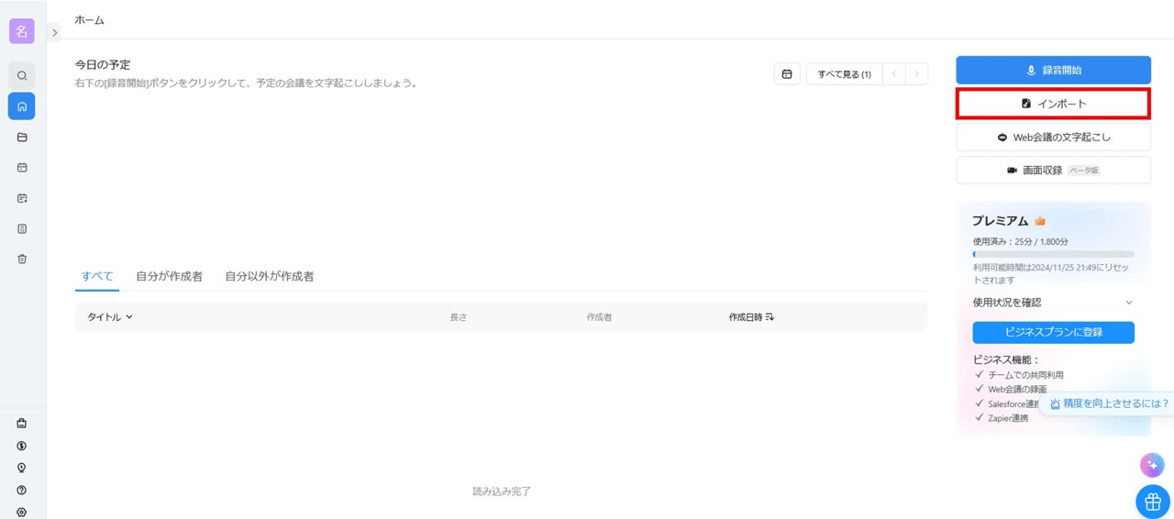This screenshot has height=519, width=1174.
Task: Click the briefcase icon in lower sidebar
Action: pyautogui.click(x=22, y=424)
